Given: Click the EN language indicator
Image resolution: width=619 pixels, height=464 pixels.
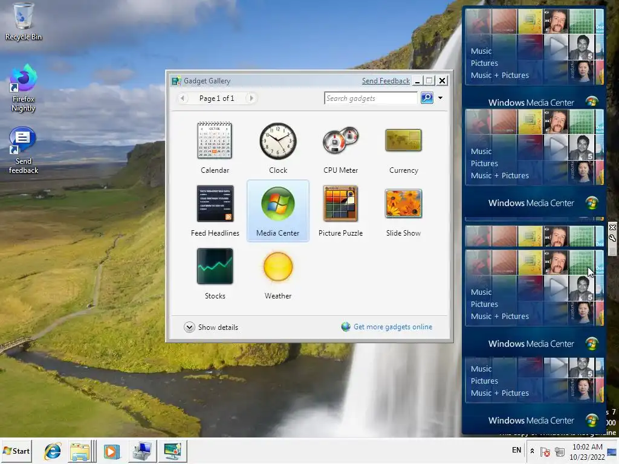Looking at the screenshot, I should [x=516, y=450].
